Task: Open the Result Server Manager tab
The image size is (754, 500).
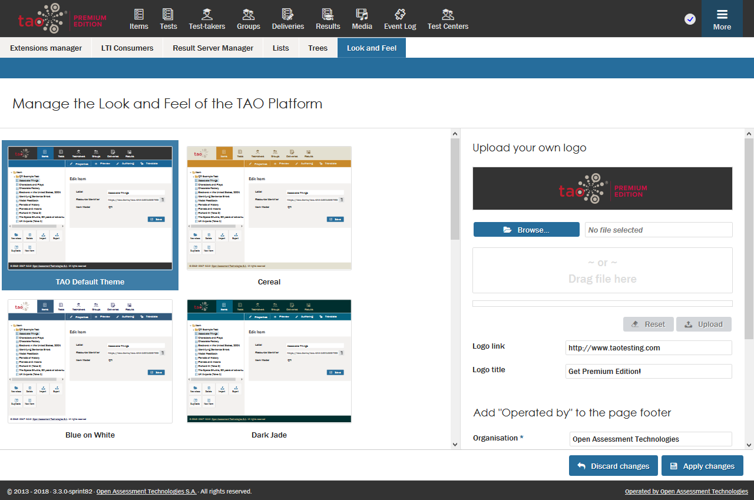Action: coord(213,48)
